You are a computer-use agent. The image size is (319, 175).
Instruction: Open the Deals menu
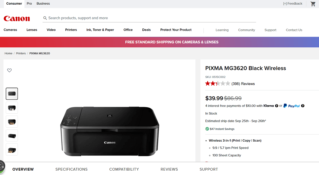(146, 30)
